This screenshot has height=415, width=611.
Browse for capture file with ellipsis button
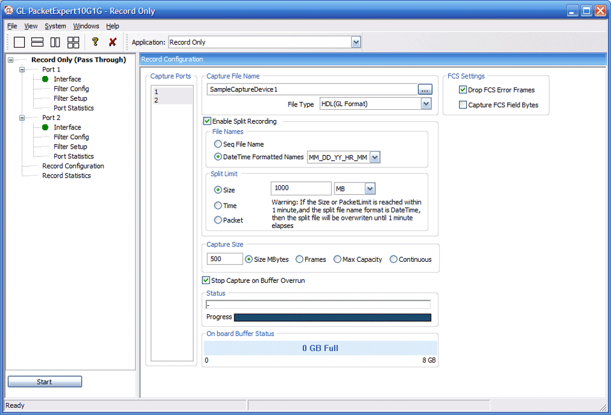425,89
